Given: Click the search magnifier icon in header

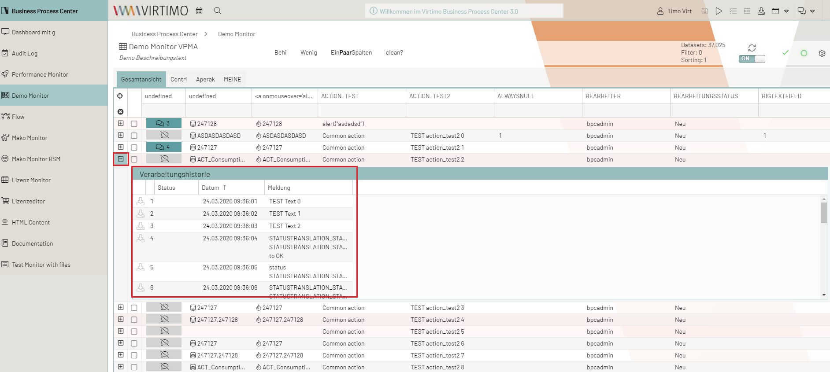Looking at the screenshot, I should click(x=218, y=11).
